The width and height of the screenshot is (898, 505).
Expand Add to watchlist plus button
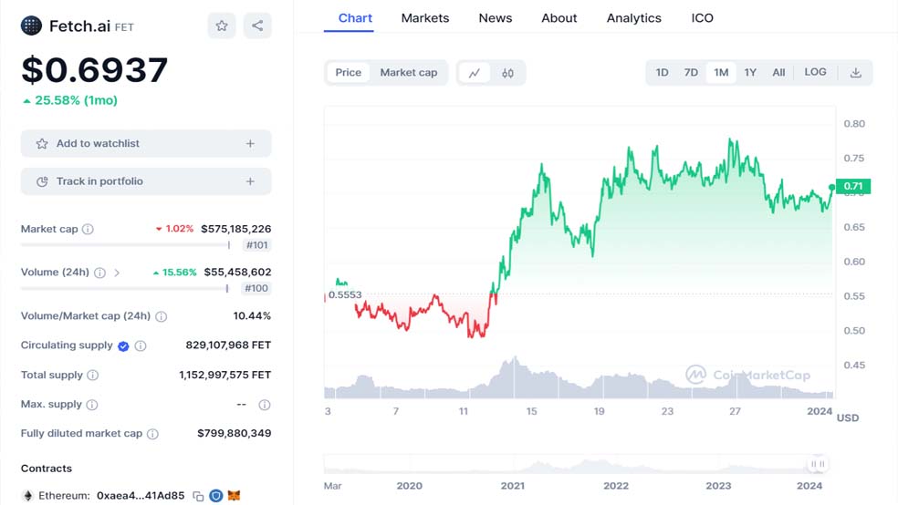pyautogui.click(x=250, y=143)
